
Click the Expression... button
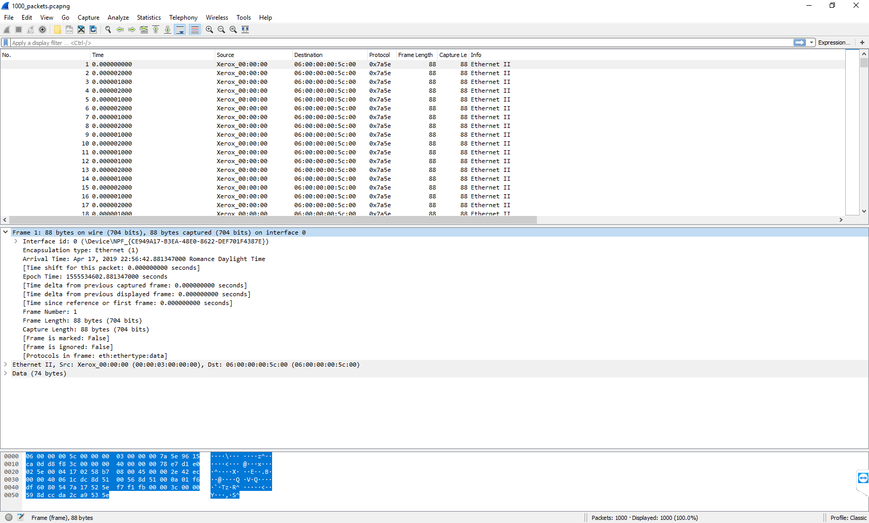[x=833, y=42]
